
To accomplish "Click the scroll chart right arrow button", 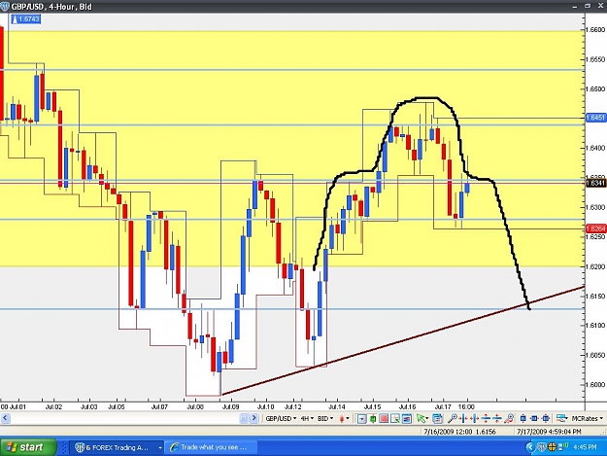I will (253, 418).
